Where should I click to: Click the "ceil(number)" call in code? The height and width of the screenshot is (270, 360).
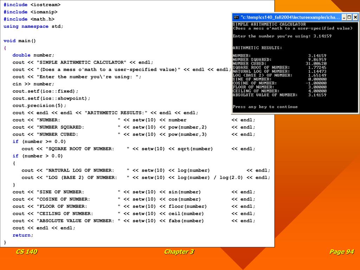click(186, 213)
